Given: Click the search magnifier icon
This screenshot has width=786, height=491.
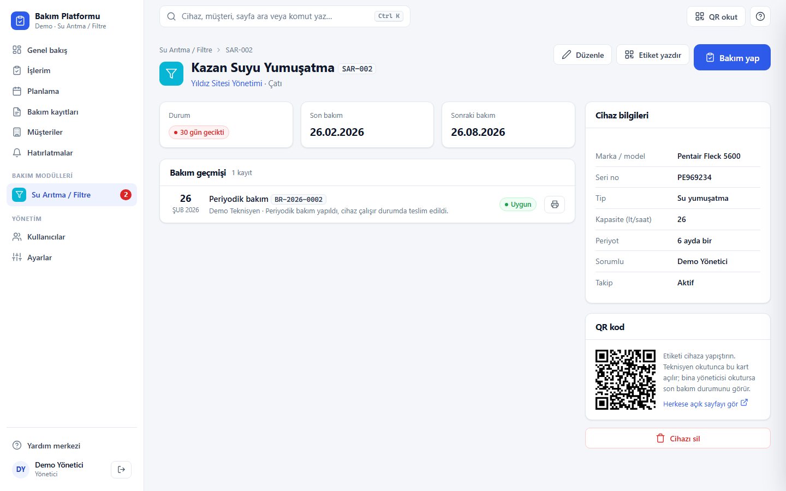Looking at the screenshot, I should [171, 16].
